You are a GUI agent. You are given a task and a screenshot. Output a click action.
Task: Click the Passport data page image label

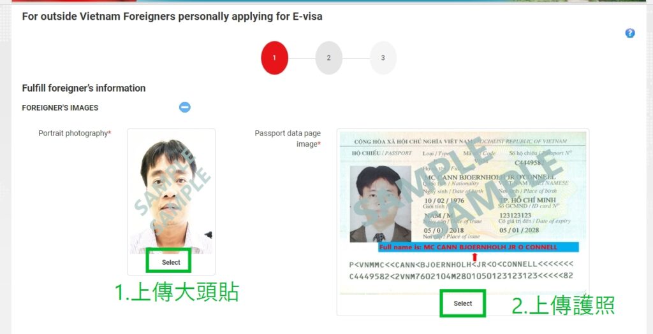288,139
